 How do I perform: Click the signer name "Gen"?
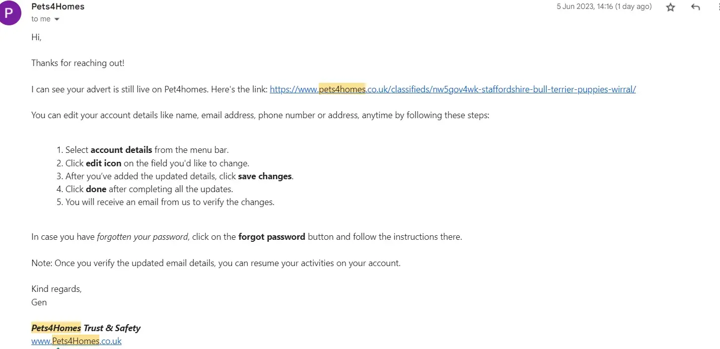[39, 302]
